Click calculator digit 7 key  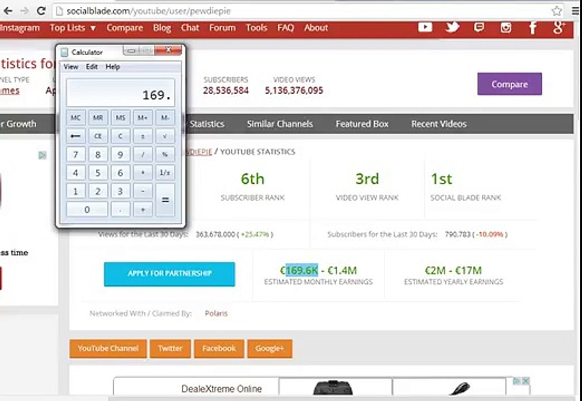(x=76, y=154)
